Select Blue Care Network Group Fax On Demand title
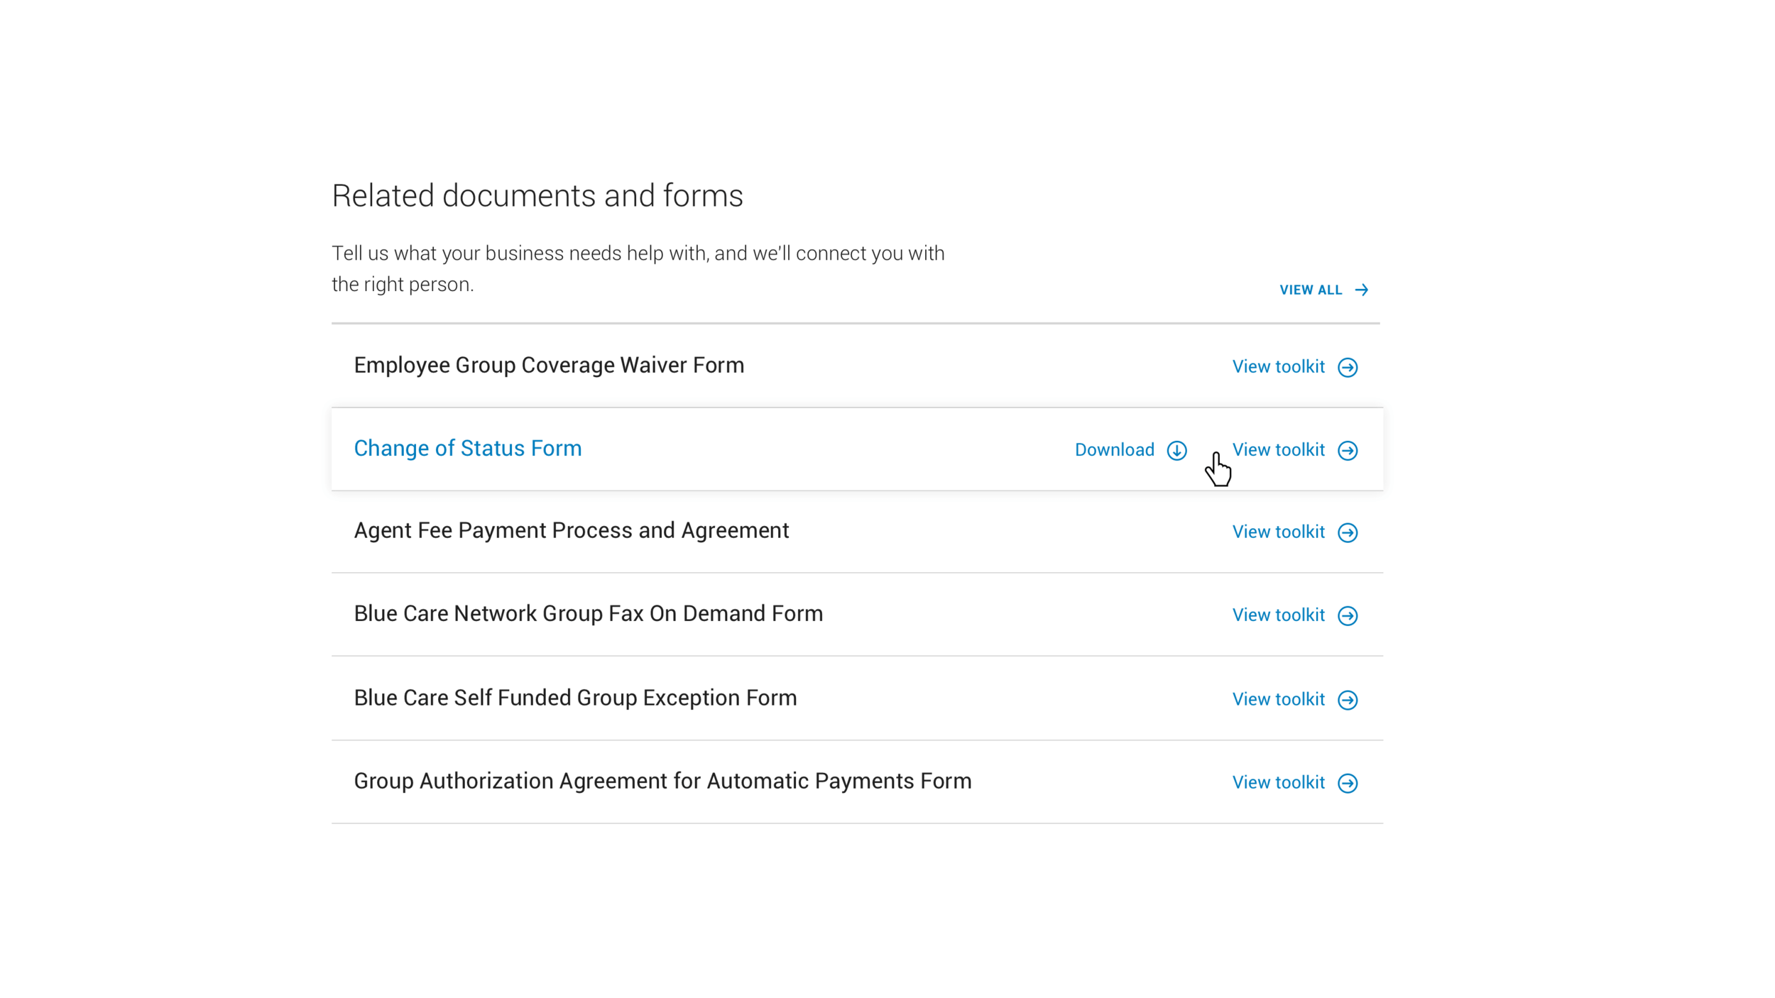This screenshot has height=998, width=1775. click(588, 614)
